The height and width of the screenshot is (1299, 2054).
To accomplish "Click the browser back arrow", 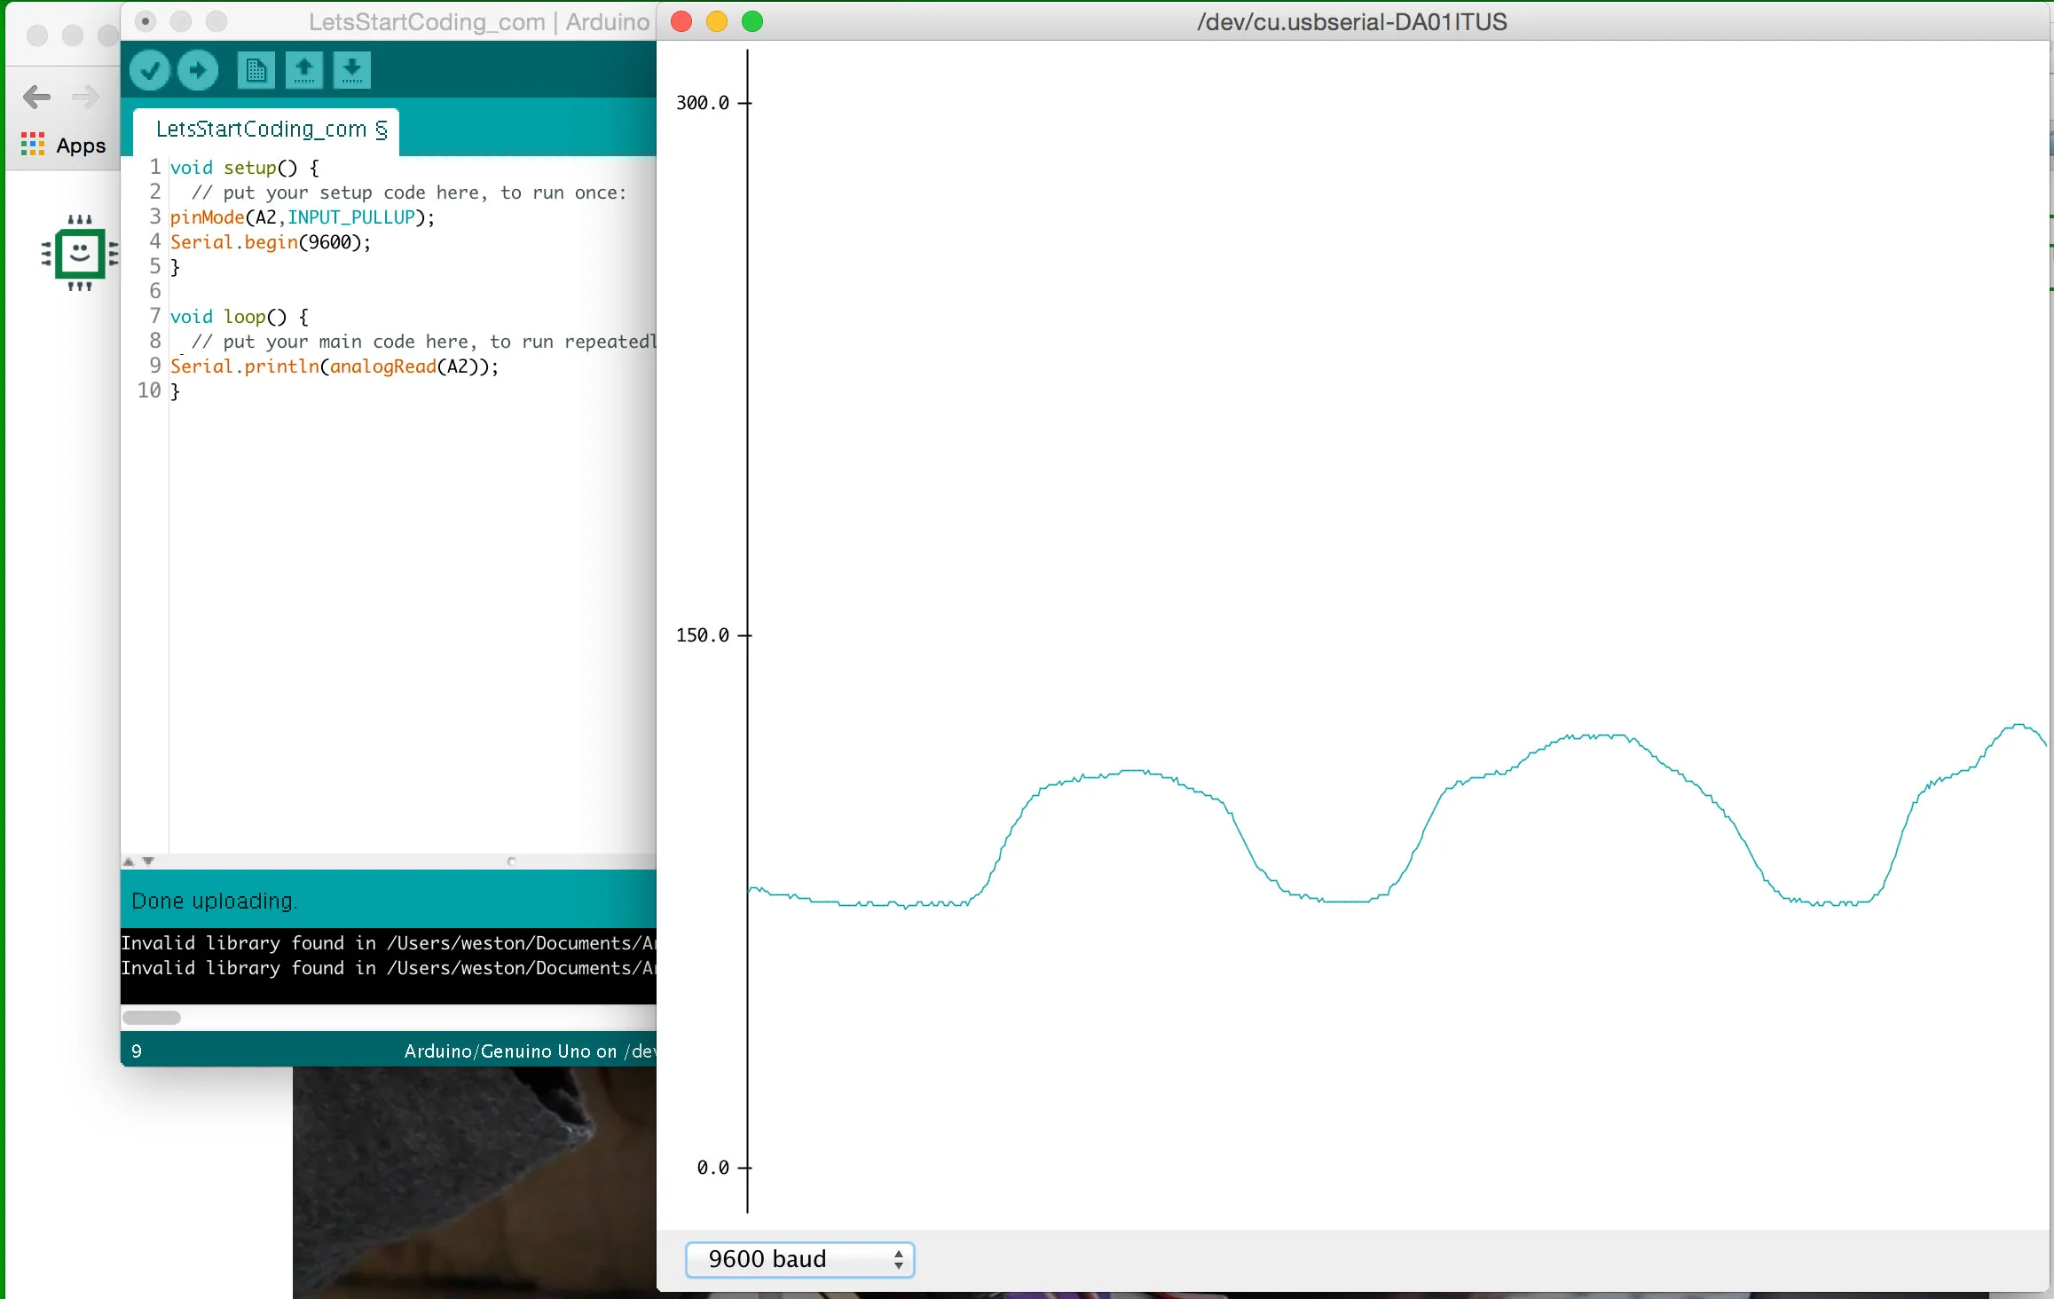I will [36, 97].
